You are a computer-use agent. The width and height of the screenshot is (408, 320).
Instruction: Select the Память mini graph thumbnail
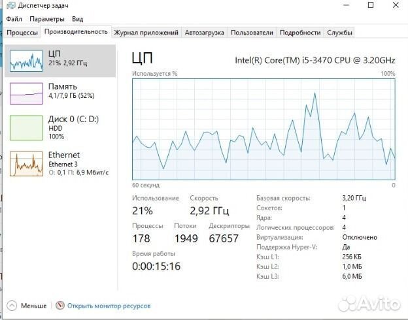pos(26,93)
